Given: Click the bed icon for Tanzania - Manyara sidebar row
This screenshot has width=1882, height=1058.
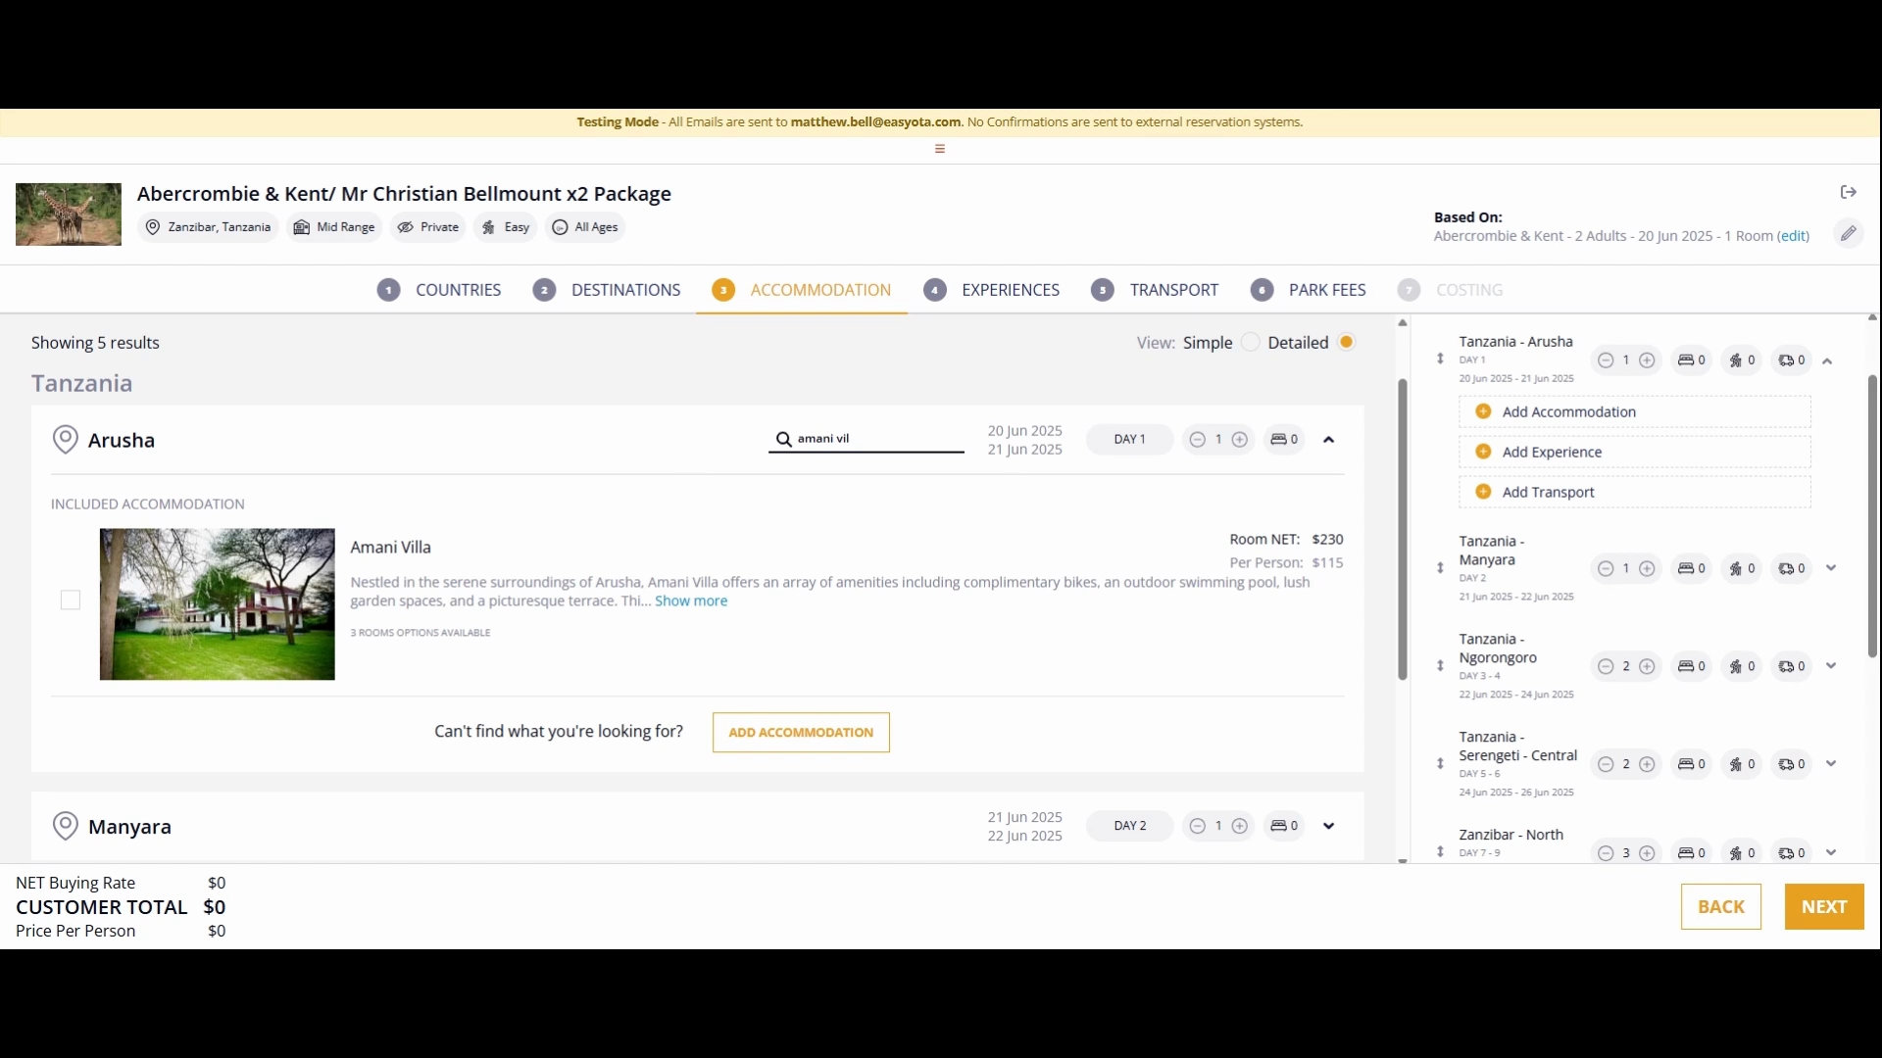Looking at the screenshot, I should click(1686, 568).
